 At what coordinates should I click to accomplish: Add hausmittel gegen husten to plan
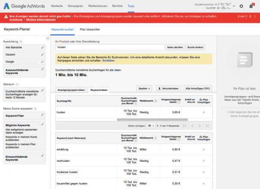(204, 183)
